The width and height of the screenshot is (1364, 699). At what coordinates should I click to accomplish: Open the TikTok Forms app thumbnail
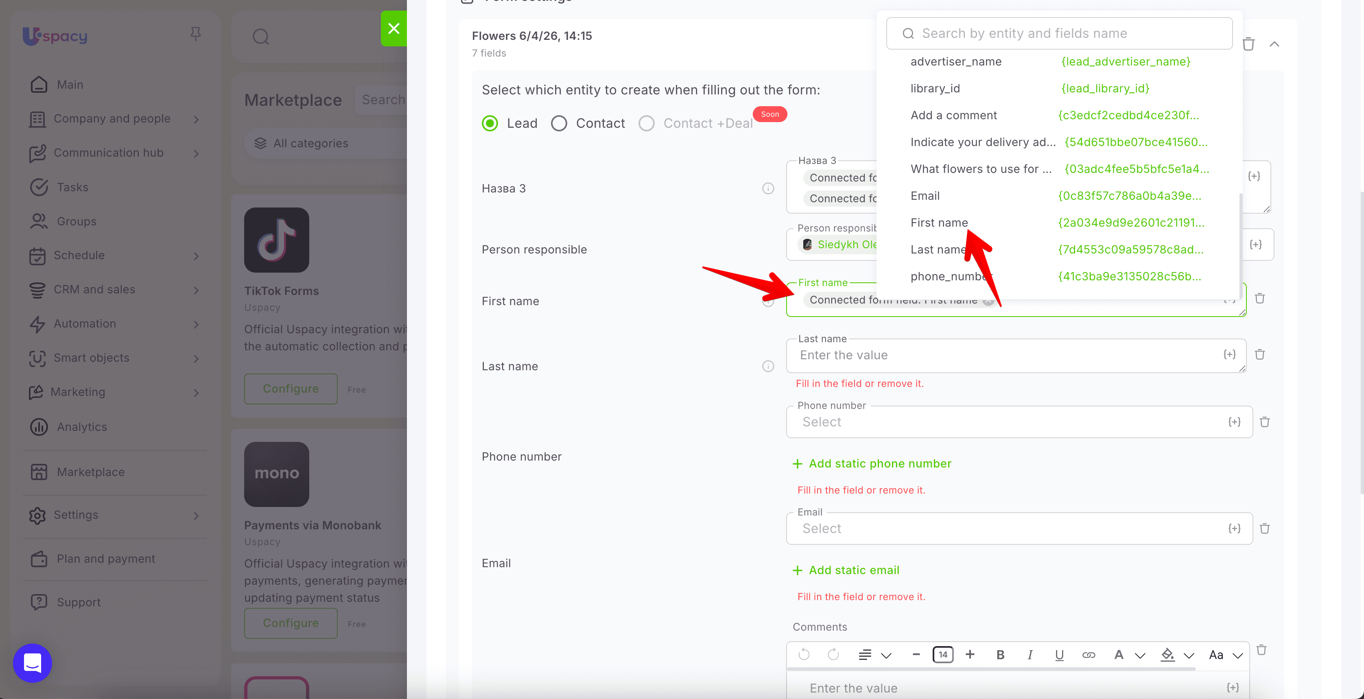(x=276, y=240)
